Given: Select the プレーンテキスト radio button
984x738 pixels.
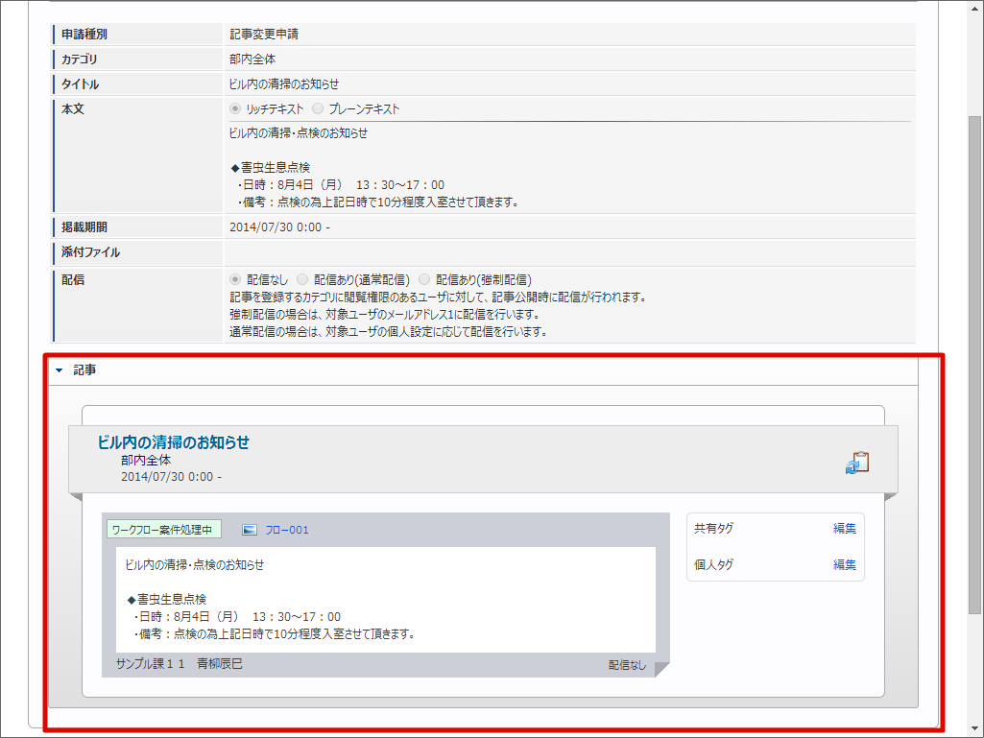Looking at the screenshot, I should tap(317, 108).
